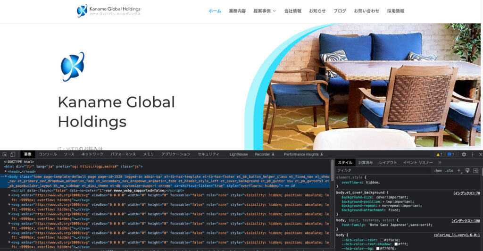This screenshot has width=483, height=251.
Task: Toggle the :hov element state panel
Action: pos(438,170)
